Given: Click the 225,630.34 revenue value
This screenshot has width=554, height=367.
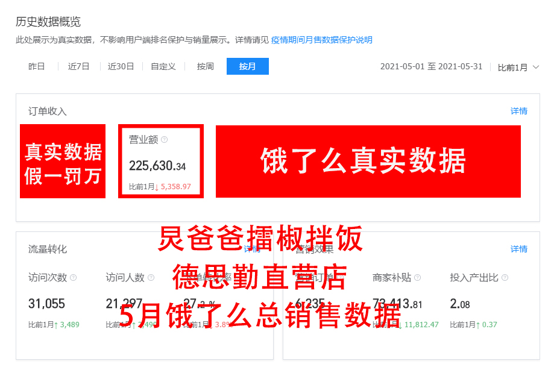Looking at the screenshot, I should (157, 166).
